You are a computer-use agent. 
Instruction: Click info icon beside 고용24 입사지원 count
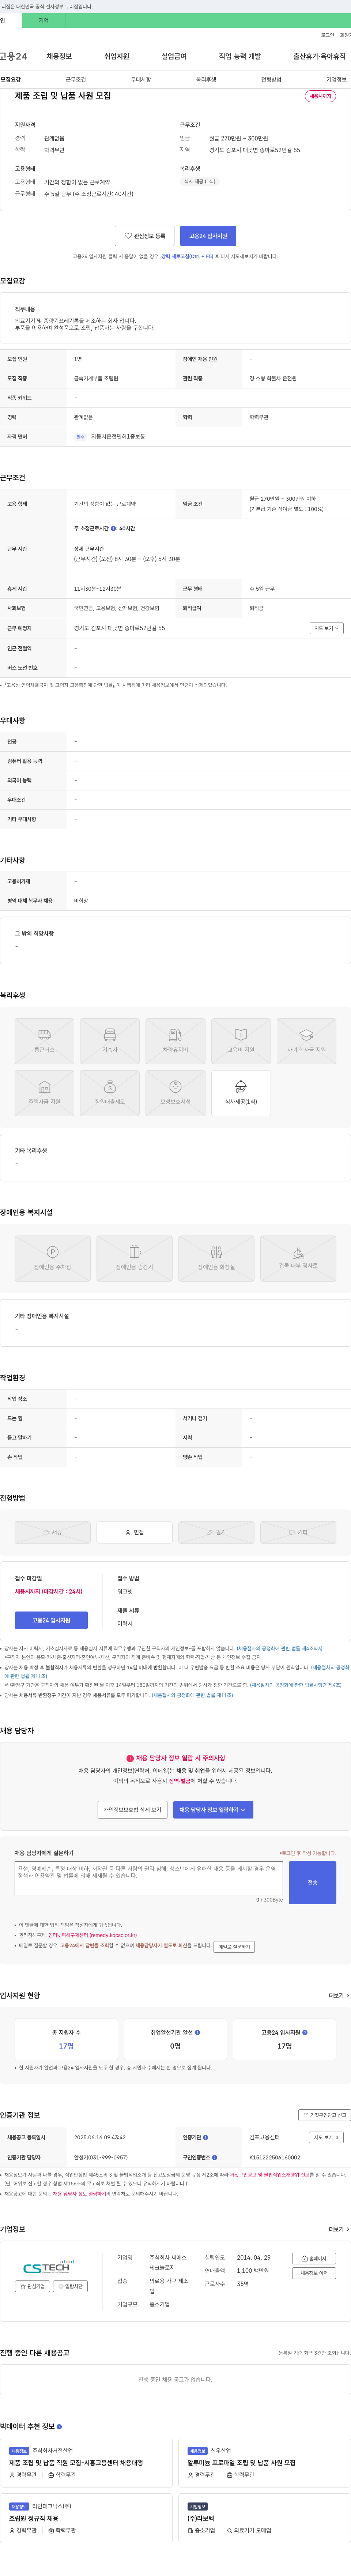(x=305, y=2032)
